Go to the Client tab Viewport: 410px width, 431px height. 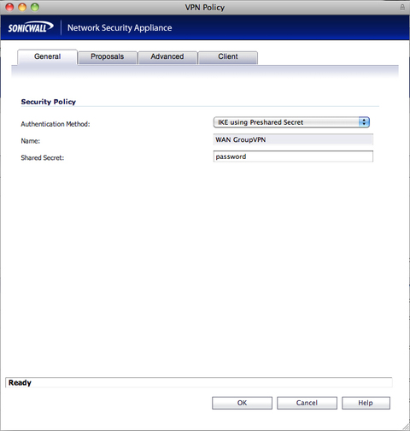(228, 57)
